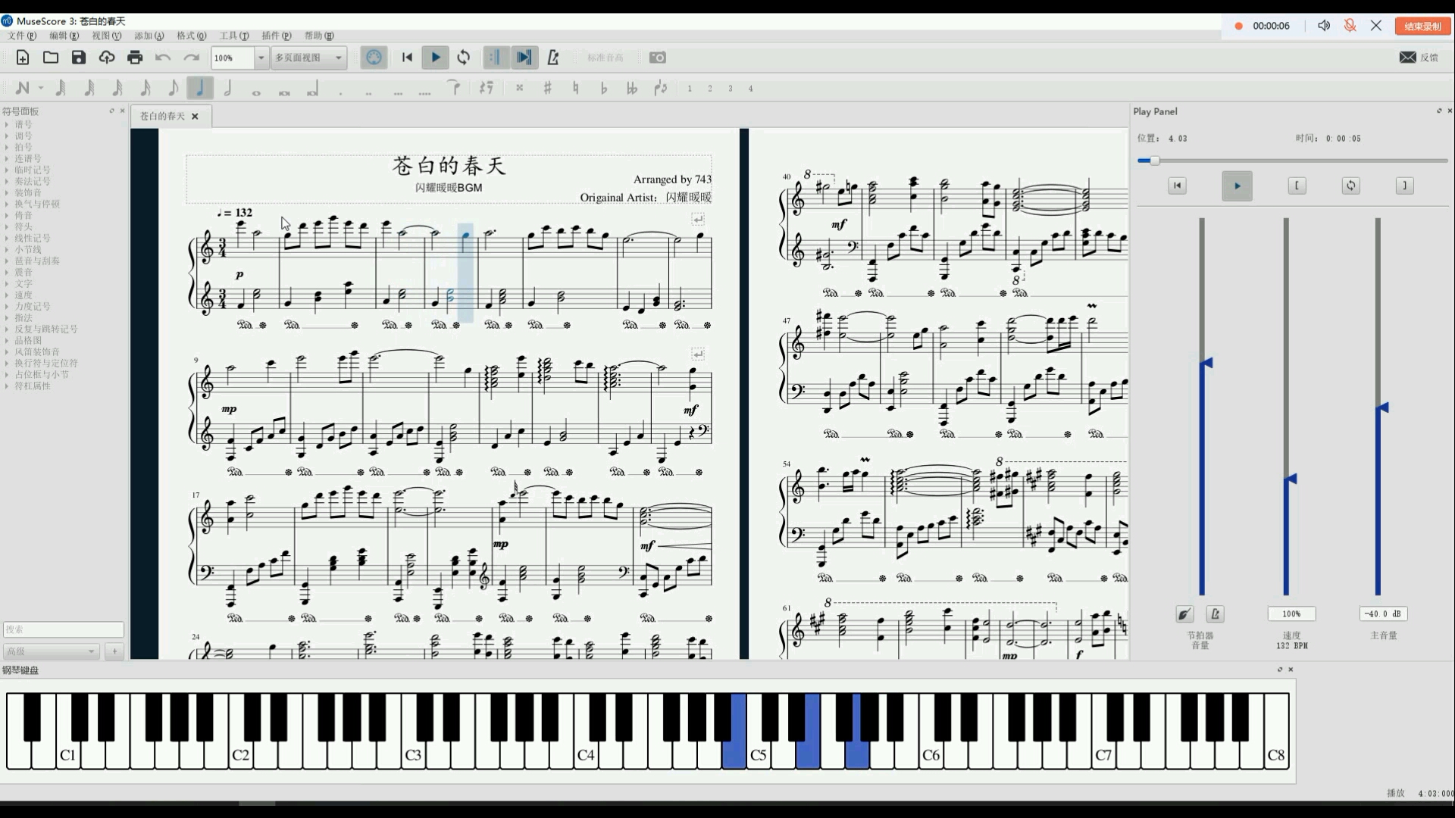This screenshot has height=818, width=1455.
Task: Click the camera image capture icon
Action: 658,58
